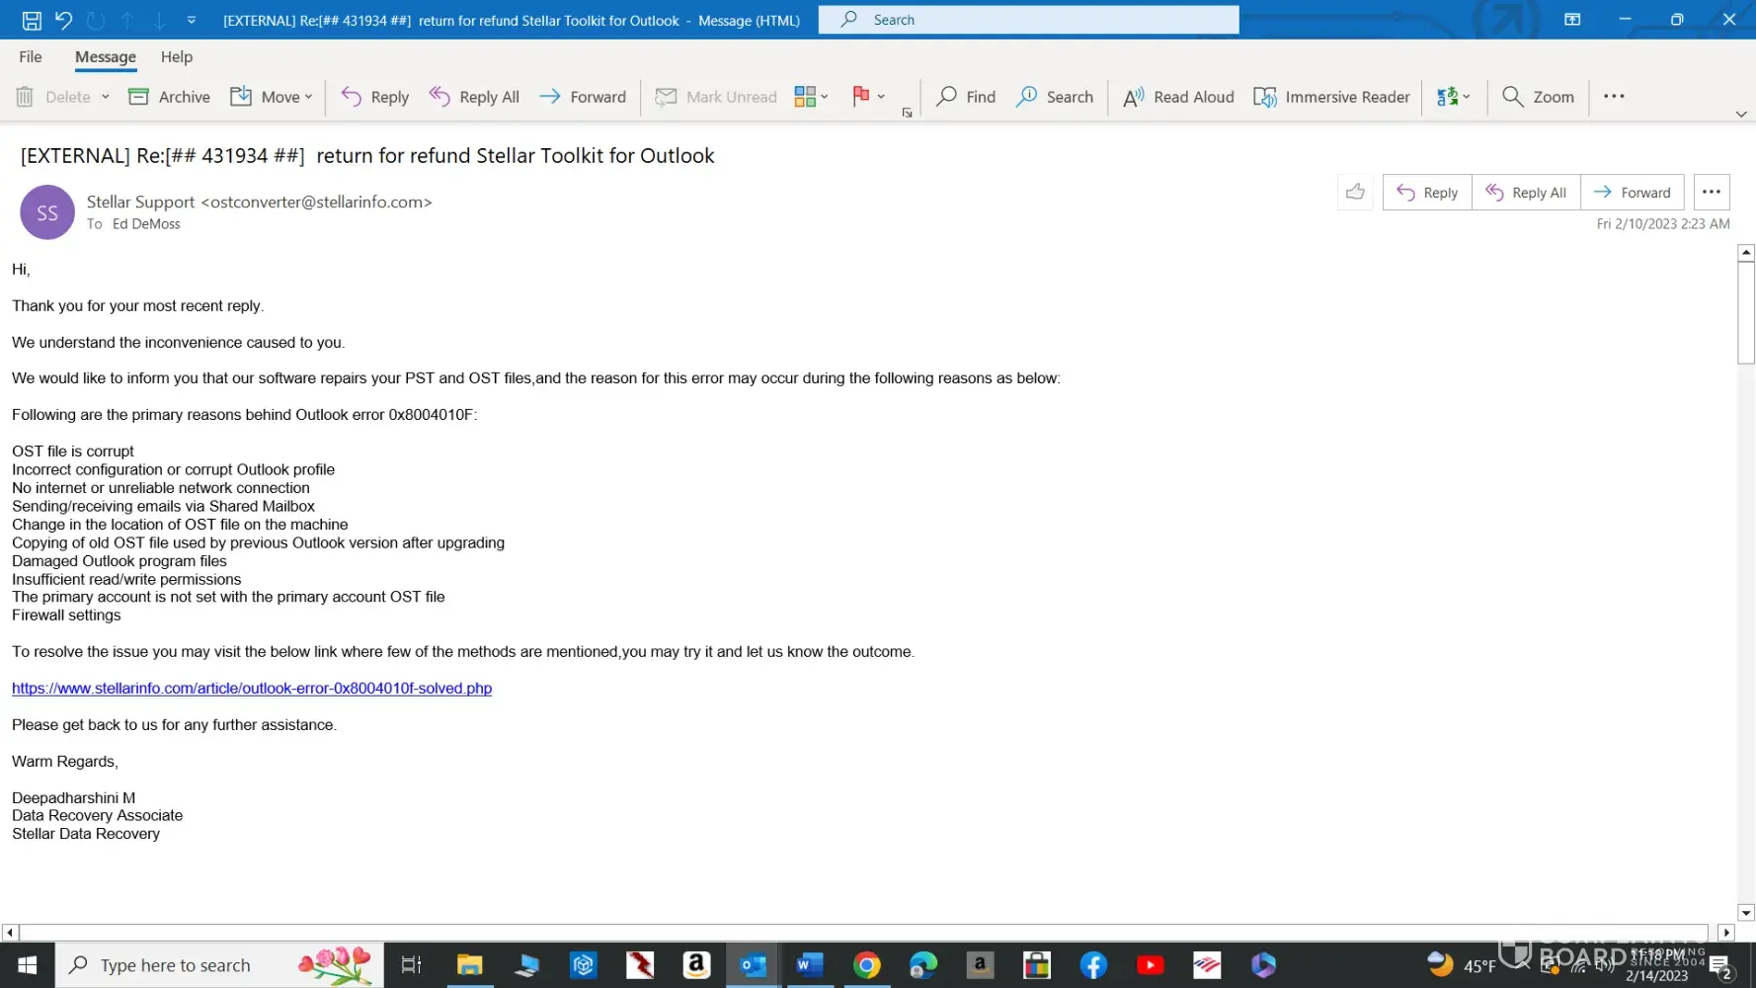
Task: Open More actions ellipsis in message header
Action: (x=1712, y=192)
